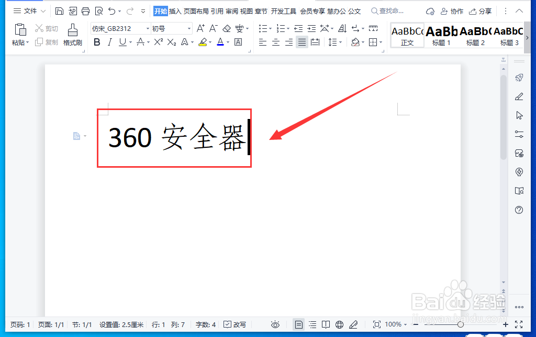Image resolution: width=536 pixels, height=337 pixels.
Task: Click the Cut (剪切) scissors icon
Action: coord(39,28)
